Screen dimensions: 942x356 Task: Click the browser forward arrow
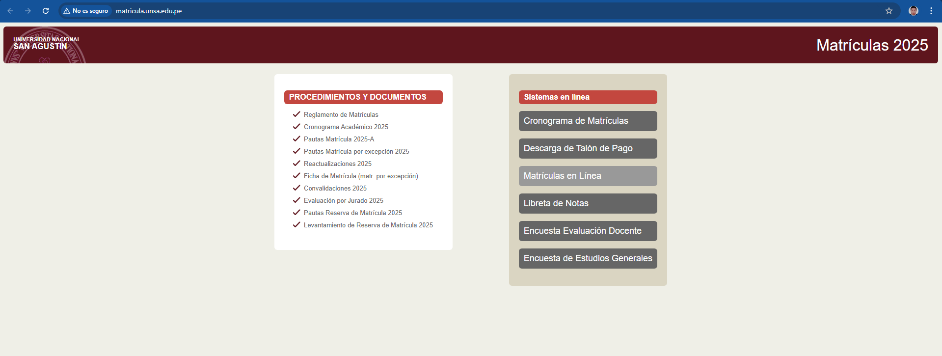(28, 11)
